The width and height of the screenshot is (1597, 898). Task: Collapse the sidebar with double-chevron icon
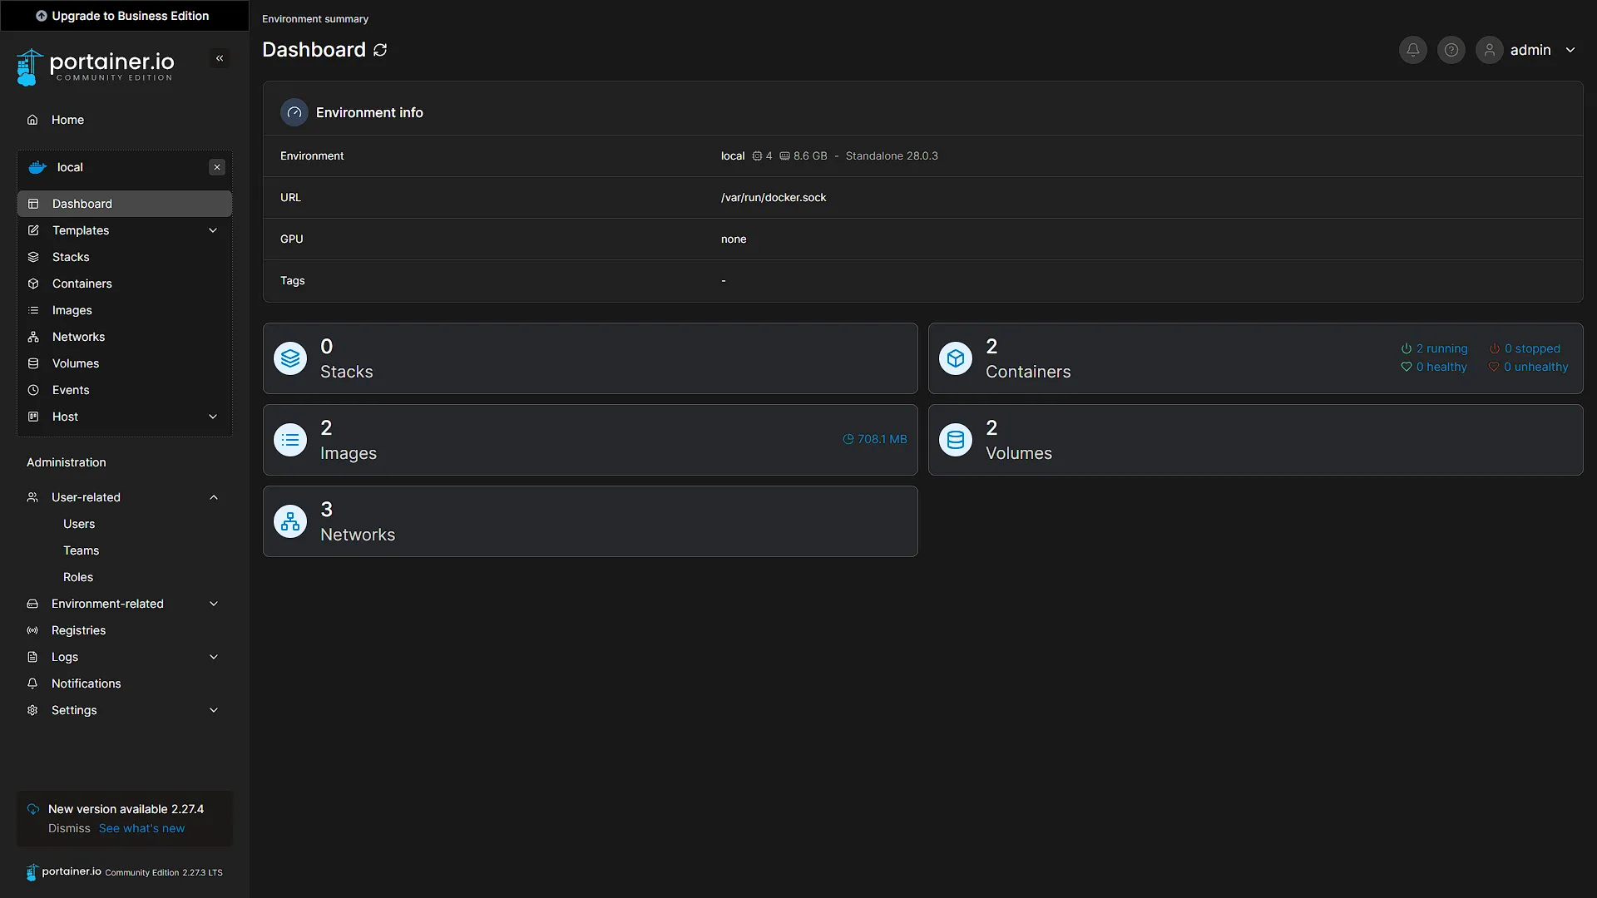pyautogui.click(x=220, y=58)
